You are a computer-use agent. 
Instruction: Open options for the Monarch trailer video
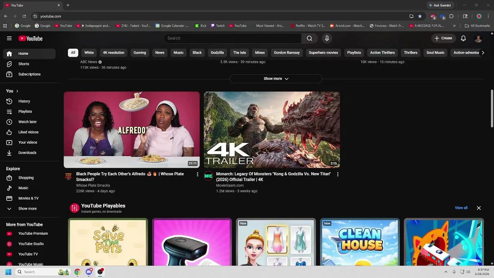pos(338,175)
